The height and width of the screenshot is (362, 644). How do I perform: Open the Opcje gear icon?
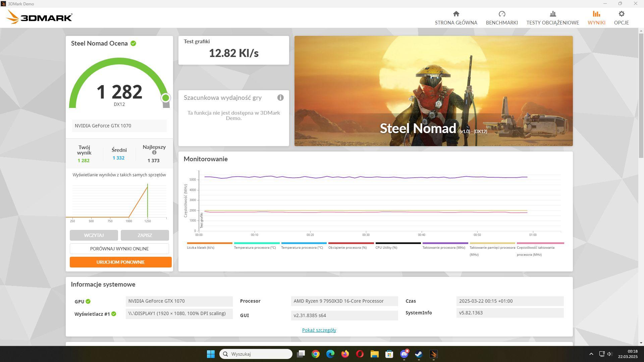[x=621, y=14]
